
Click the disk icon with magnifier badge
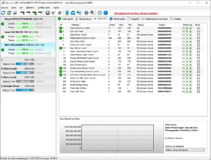click(40, 13)
